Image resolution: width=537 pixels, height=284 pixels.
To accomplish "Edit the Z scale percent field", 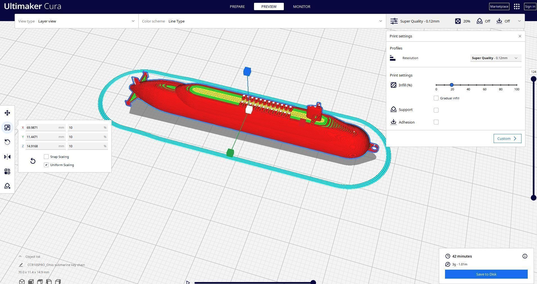I will (88, 146).
